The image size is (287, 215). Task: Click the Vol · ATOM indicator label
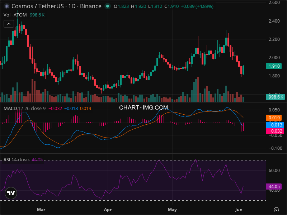click(x=15, y=15)
